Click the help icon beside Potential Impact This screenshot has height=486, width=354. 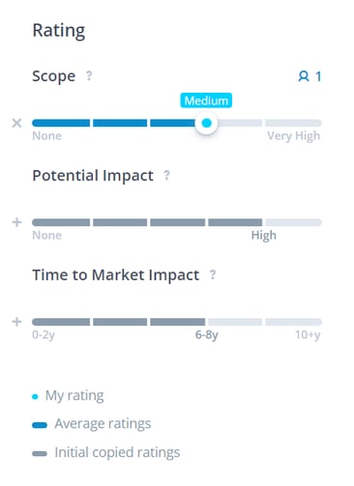tap(166, 175)
